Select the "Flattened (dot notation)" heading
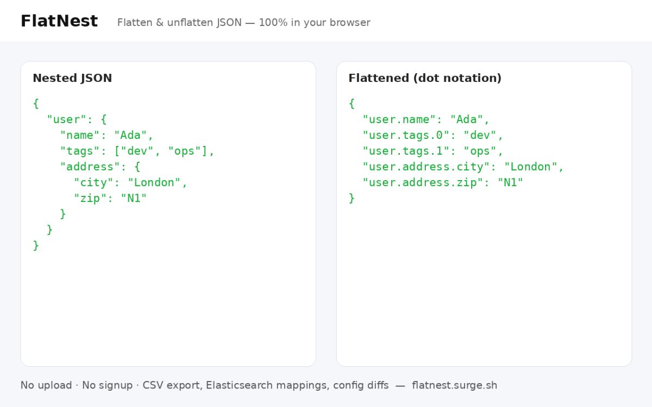This screenshot has width=652, height=407. click(x=425, y=78)
